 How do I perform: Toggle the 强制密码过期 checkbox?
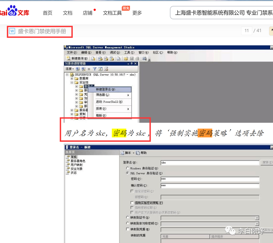point(132,208)
